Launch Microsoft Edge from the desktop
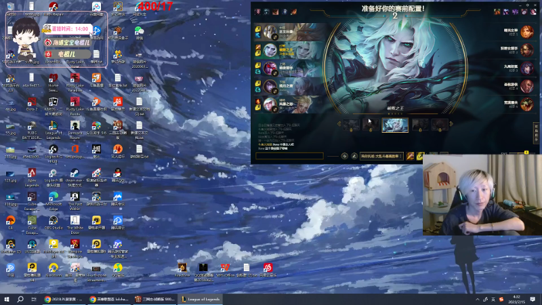 tap(54, 201)
